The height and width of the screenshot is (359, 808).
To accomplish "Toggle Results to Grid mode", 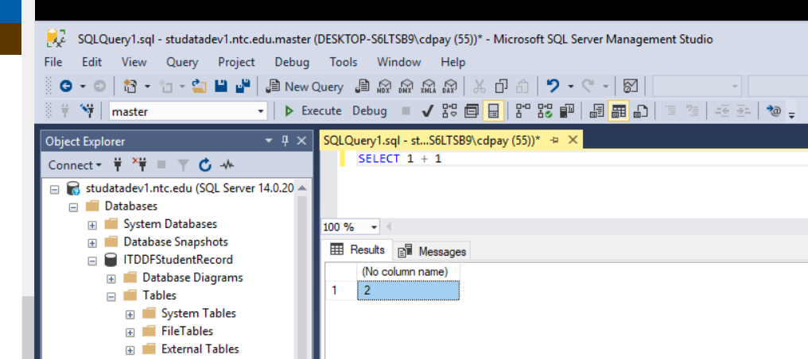I will click(x=619, y=110).
